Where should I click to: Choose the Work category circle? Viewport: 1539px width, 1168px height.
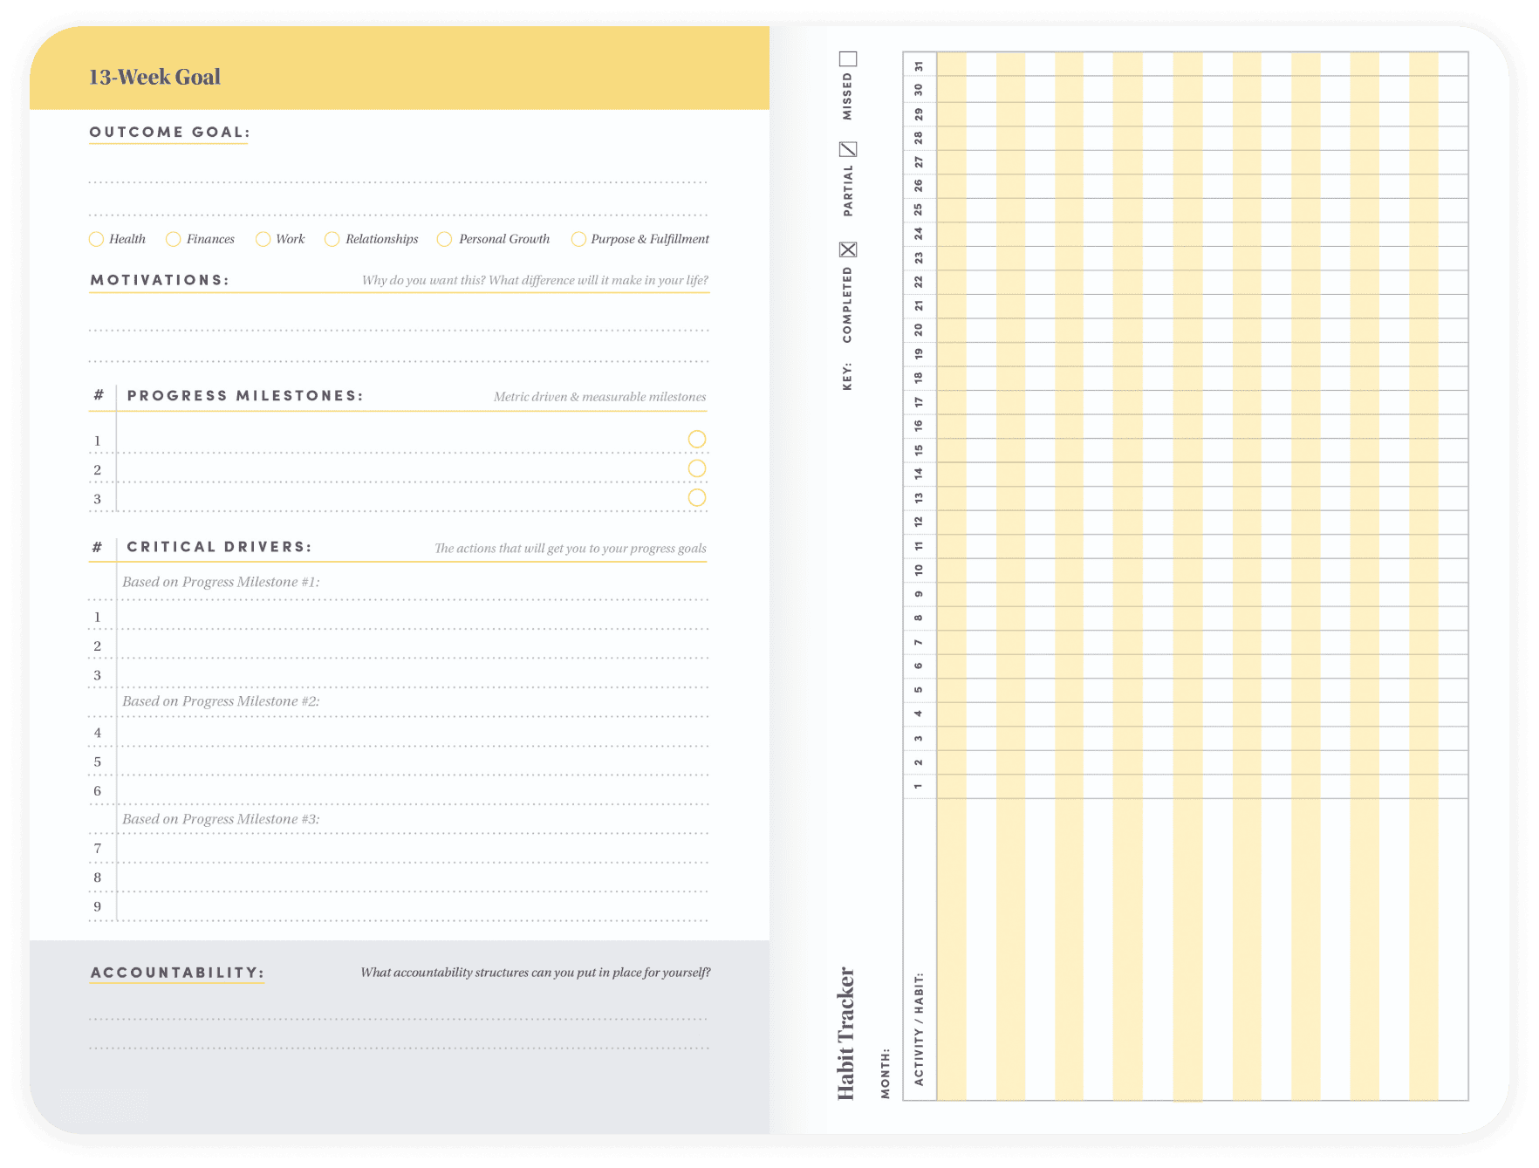pyautogui.click(x=263, y=239)
